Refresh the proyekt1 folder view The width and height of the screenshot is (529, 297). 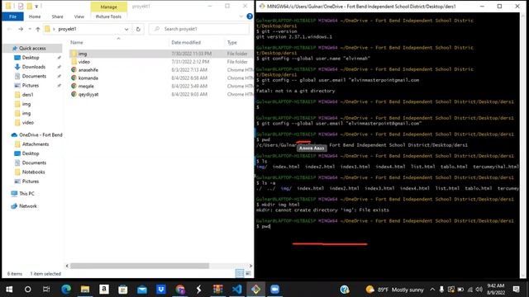point(138,30)
